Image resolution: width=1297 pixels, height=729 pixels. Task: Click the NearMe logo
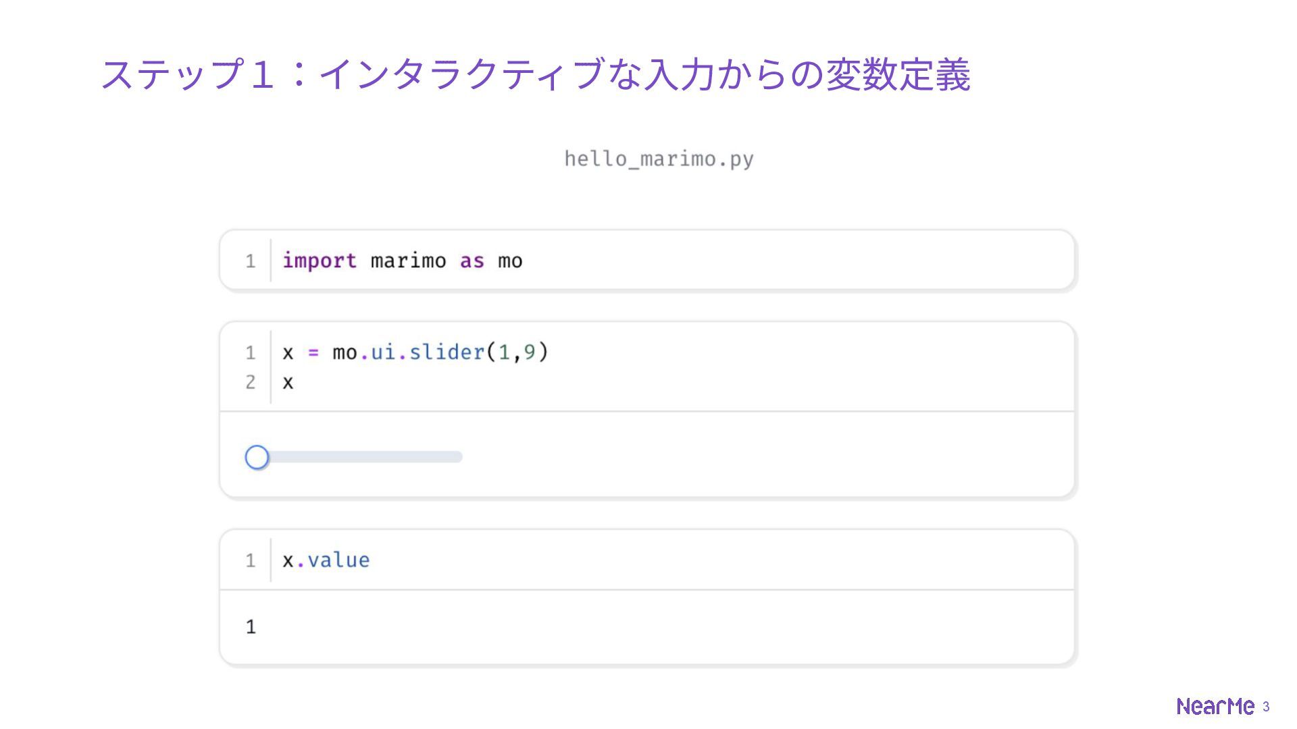point(1215,706)
